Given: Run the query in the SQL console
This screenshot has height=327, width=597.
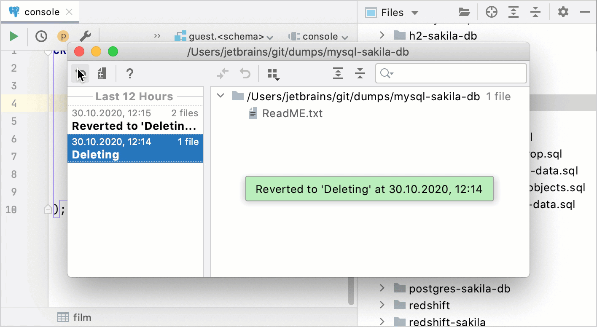Looking at the screenshot, I should (x=13, y=36).
